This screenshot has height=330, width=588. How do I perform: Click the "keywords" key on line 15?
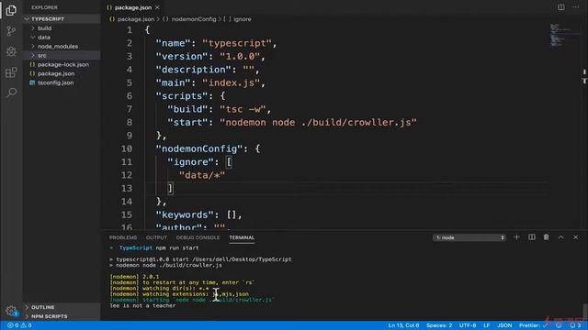[x=185, y=214]
